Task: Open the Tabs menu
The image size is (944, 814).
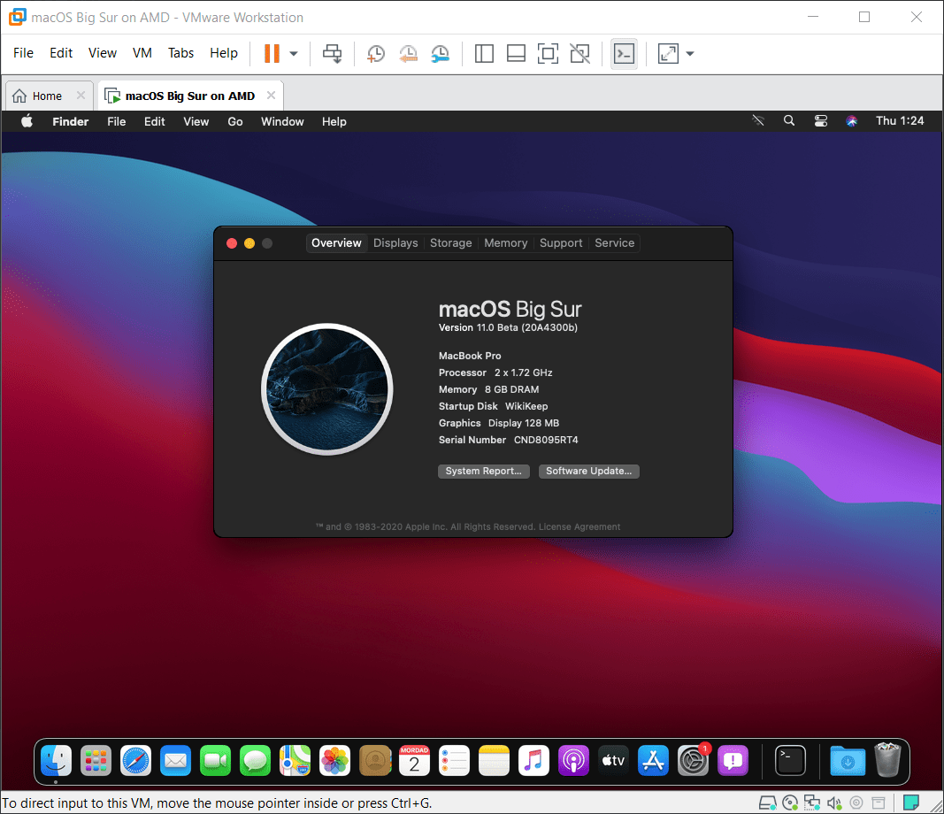Action: coord(180,53)
